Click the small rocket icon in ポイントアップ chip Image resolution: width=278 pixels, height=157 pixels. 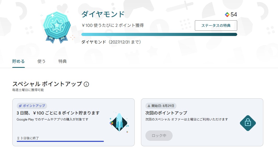(x=20, y=106)
